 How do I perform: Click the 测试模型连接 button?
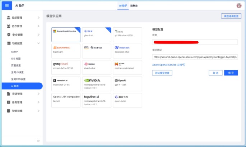tap(162, 73)
